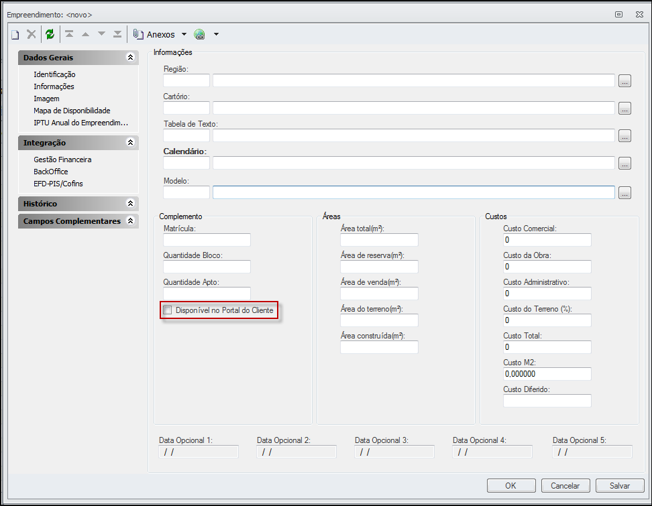Close the Empreendimento window
This screenshot has width=652, height=506.
[639, 15]
